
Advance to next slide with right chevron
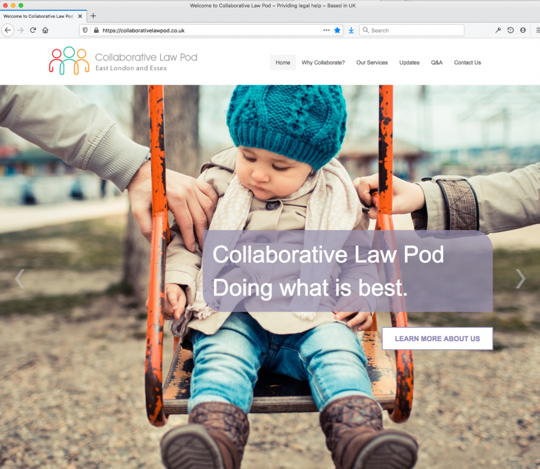click(520, 279)
